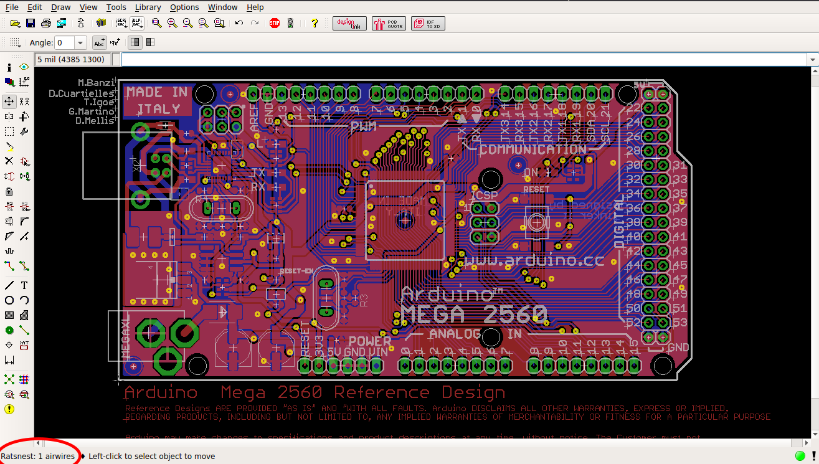
Task: Open the Angle dropdown
Action: 80,42
